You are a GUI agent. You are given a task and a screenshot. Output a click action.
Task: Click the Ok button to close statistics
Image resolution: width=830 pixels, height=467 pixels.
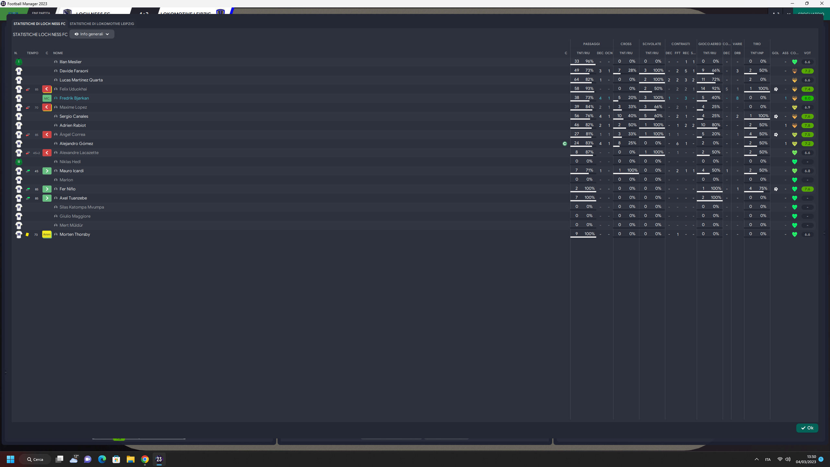pos(807,428)
